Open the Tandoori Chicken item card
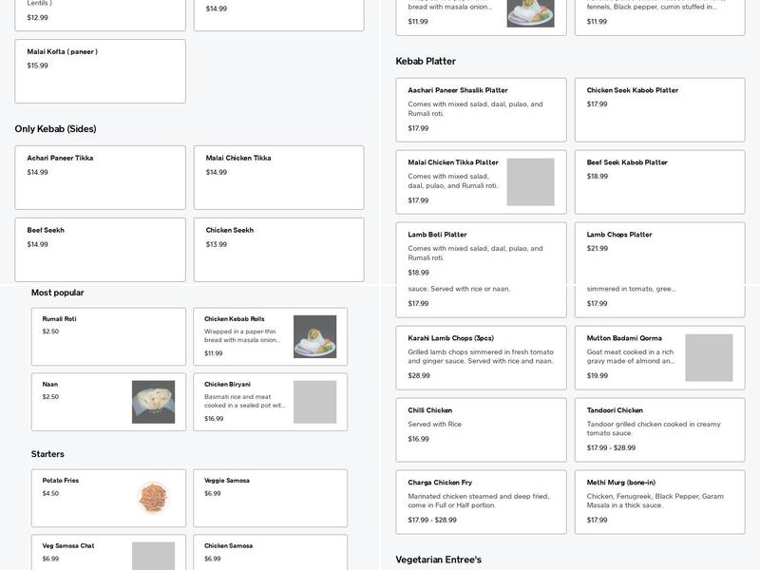 [659, 429]
